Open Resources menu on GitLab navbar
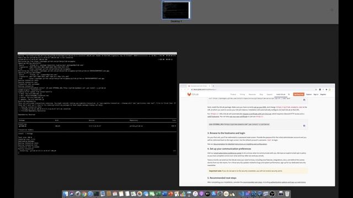Screen dimensions: 353x198 [x=252, y=95]
